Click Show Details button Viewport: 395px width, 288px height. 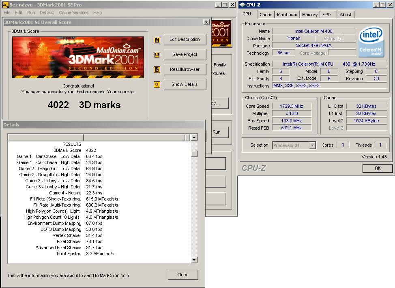click(185, 84)
